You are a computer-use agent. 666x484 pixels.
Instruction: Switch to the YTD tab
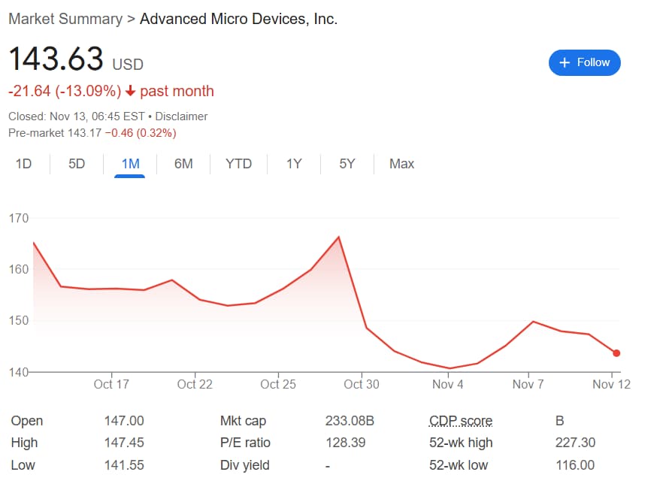pos(239,163)
